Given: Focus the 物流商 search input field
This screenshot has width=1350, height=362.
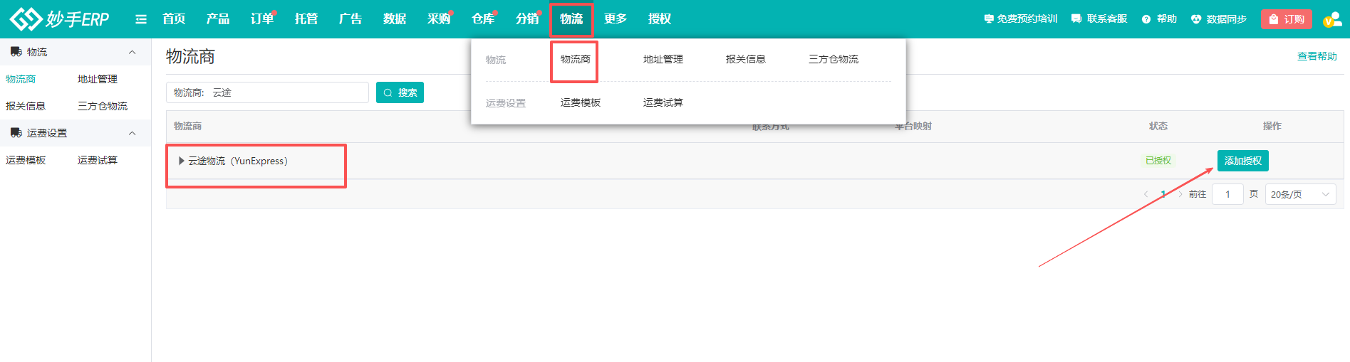Looking at the screenshot, I should pos(267,92).
